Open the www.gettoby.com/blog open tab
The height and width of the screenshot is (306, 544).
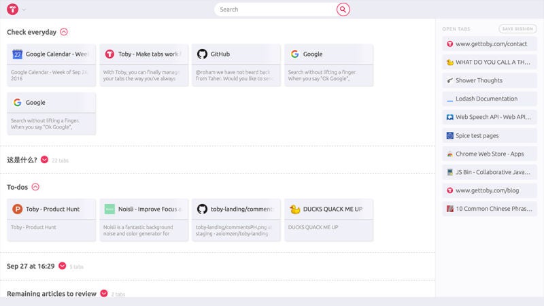pos(487,191)
